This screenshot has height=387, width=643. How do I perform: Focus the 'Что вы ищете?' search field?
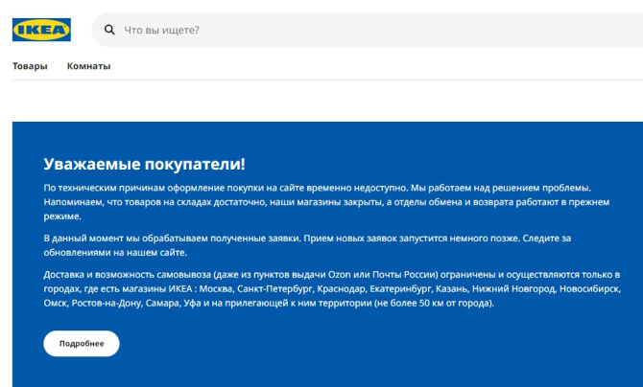(365, 30)
